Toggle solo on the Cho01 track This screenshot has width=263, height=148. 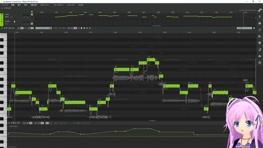point(32,24)
